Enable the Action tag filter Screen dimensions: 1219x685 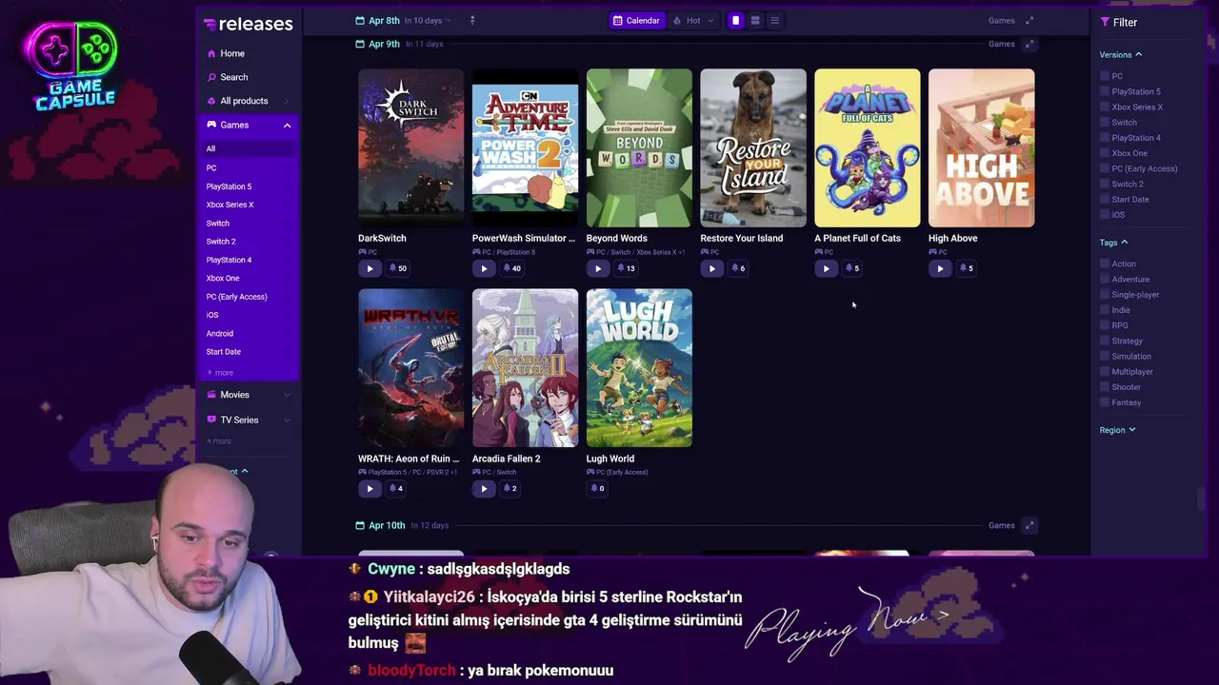pyautogui.click(x=1105, y=264)
